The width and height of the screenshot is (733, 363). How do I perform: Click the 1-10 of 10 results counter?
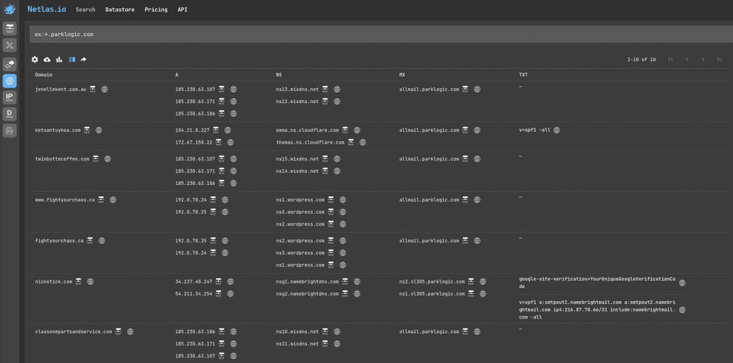[x=641, y=60]
